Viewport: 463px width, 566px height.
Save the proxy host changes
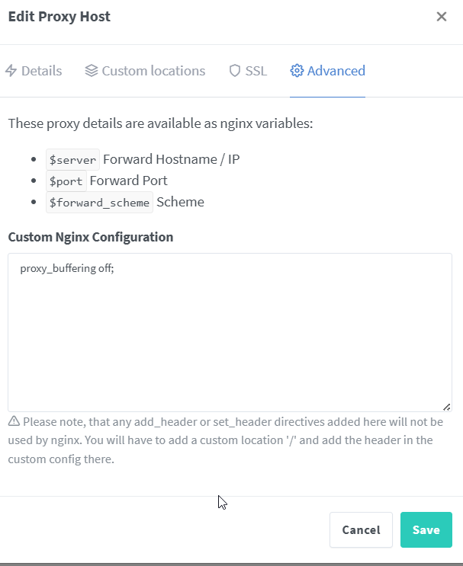[426, 529]
